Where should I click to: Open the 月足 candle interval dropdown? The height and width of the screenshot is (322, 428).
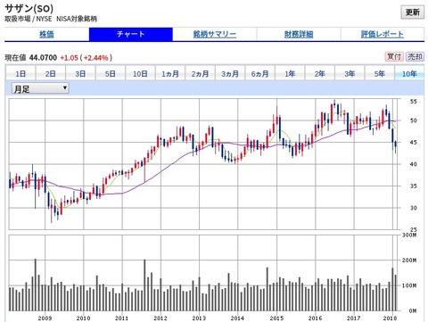[x=40, y=88]
